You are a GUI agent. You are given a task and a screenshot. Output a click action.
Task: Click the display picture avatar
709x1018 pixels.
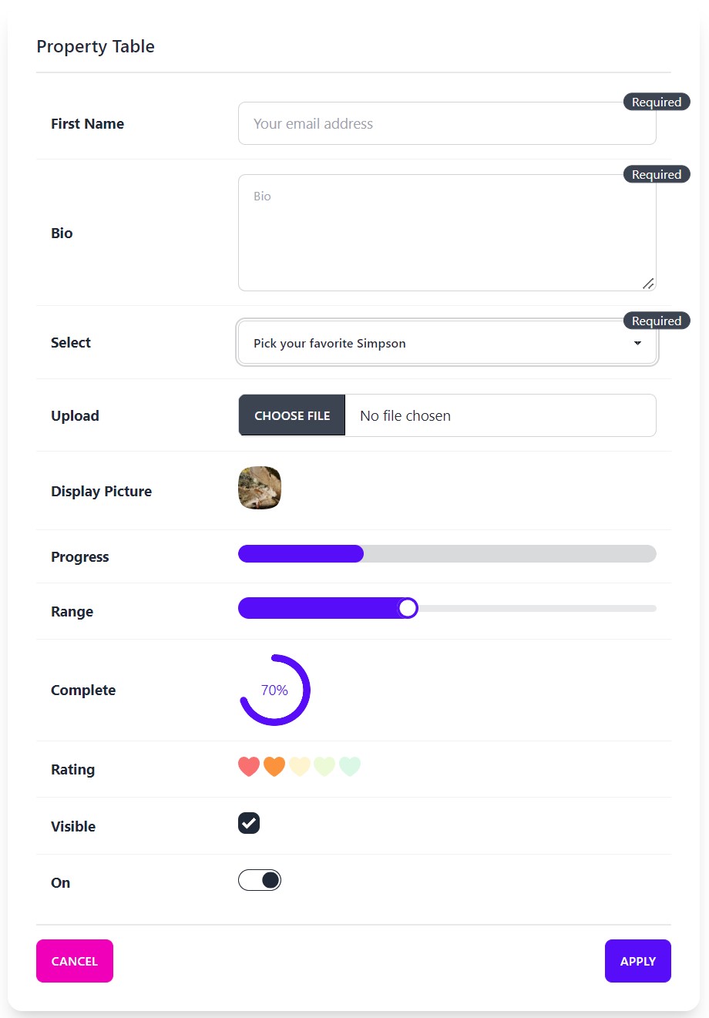(260, 488)
